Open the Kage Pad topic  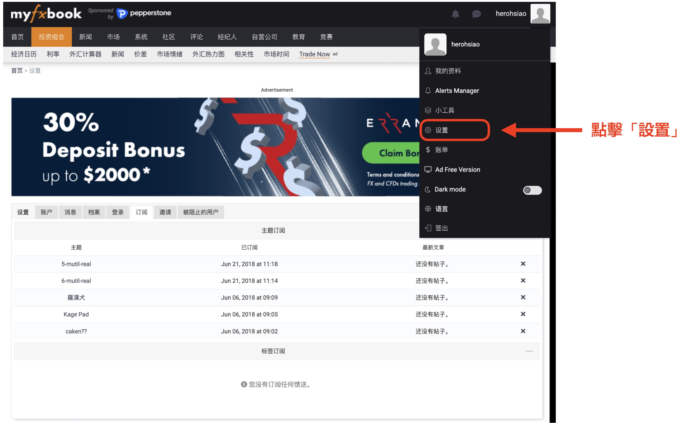point(76,314)
